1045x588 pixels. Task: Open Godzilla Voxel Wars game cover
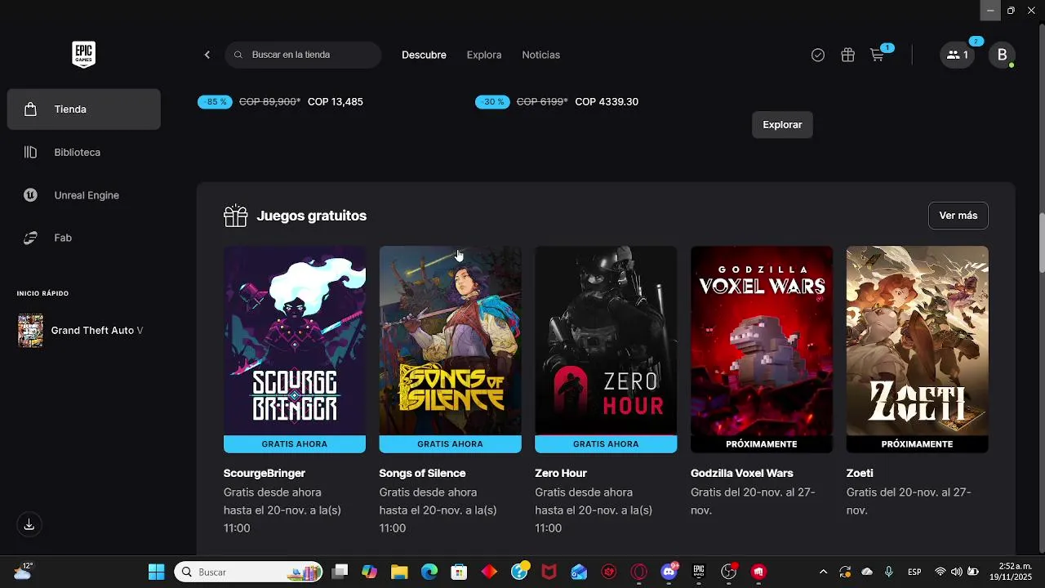coord(762,341)
